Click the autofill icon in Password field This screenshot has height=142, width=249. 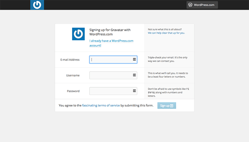134,91
